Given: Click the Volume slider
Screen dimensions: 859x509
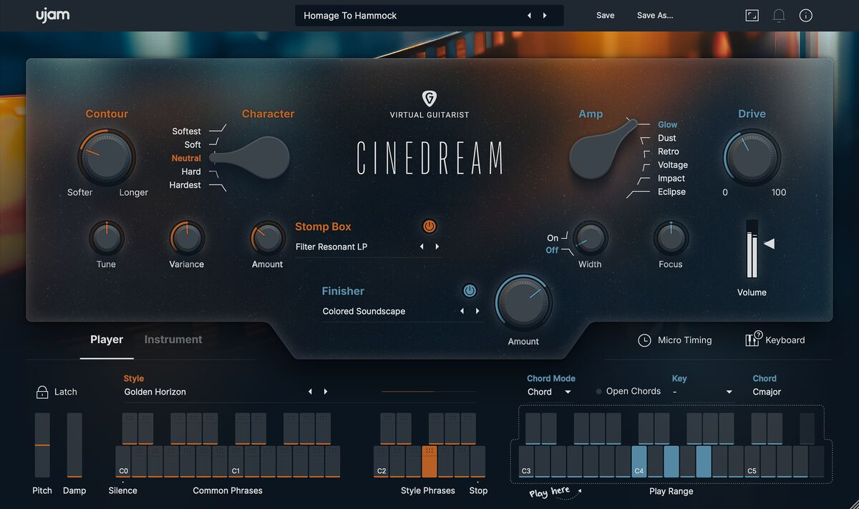Looking at the screenshot, I should (752, 250).
